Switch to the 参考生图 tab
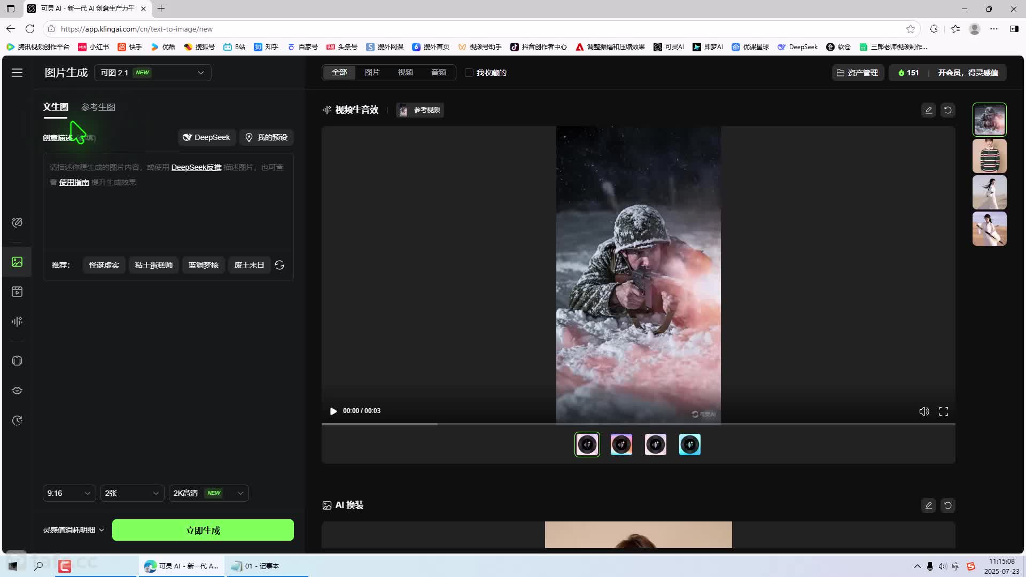The image size is (1026, 577). [x=98, y=107]
